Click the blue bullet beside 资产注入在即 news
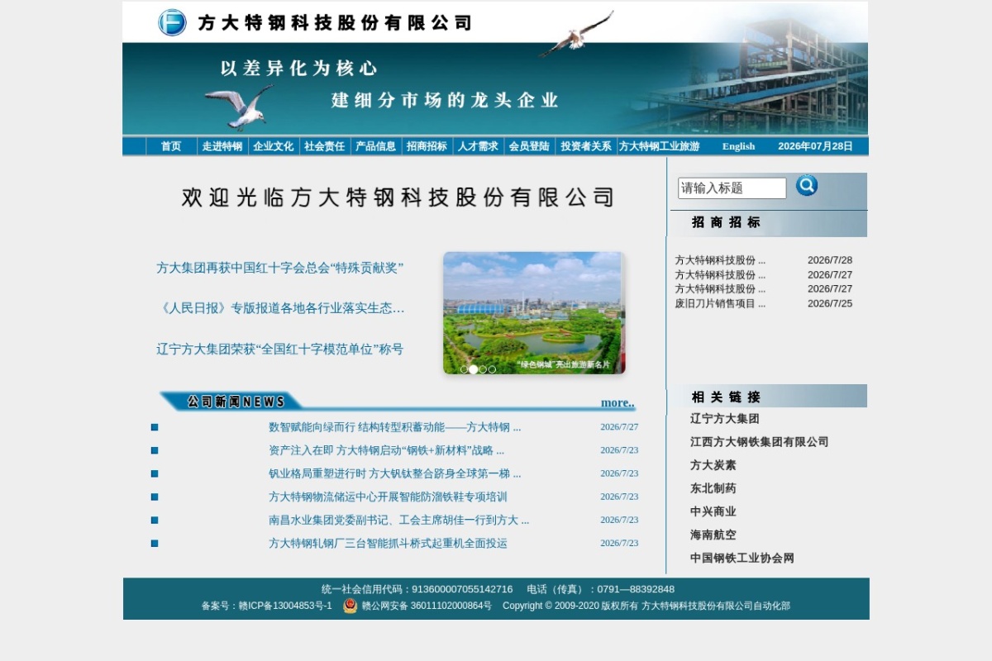This screenshot has width=992, height=661. (x=155, y=450)
